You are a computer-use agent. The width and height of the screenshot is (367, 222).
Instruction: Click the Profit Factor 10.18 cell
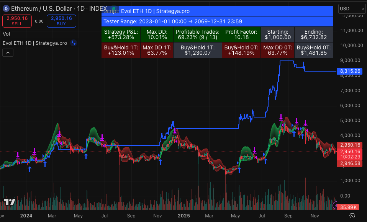(241, 34)
